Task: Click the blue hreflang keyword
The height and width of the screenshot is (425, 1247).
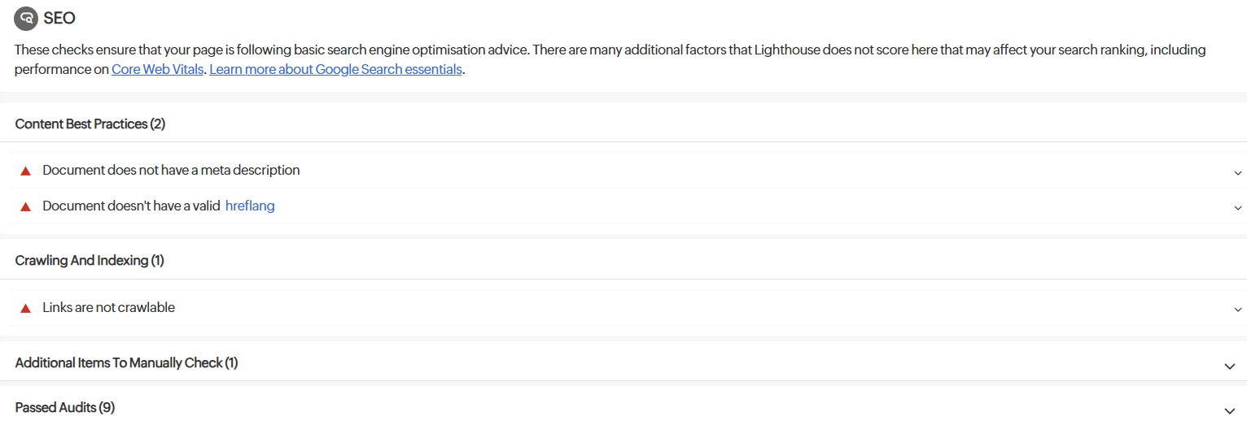Action: tap(250, 206)
